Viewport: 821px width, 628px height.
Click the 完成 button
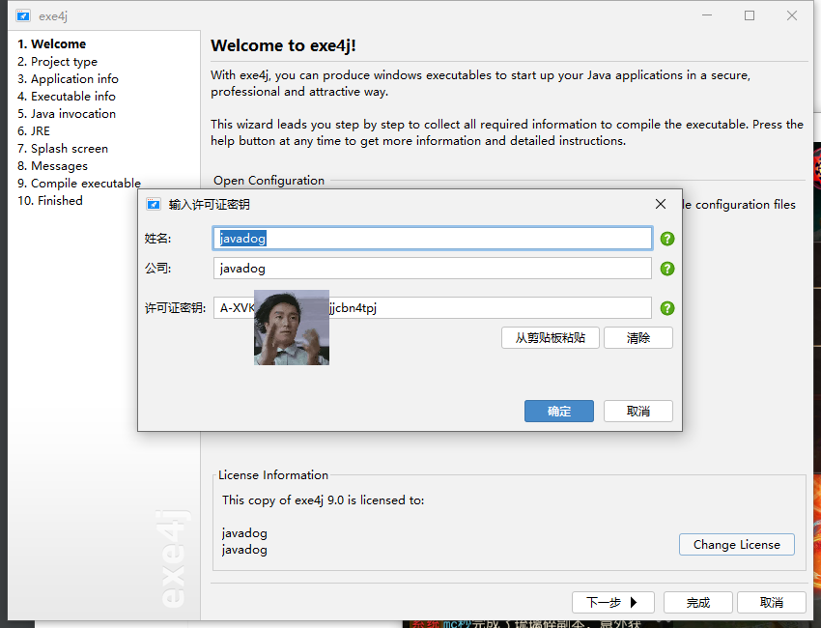(698, 602)
